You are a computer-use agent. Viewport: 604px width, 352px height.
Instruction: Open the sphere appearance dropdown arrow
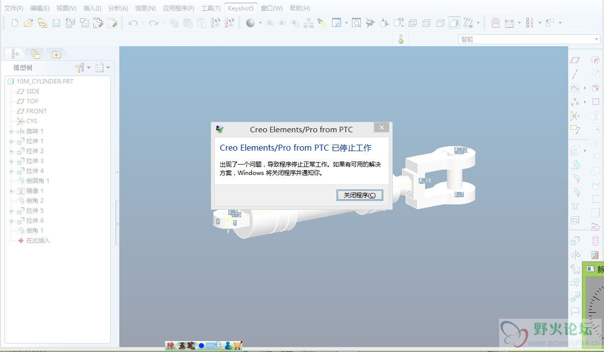tap(260, 23)
